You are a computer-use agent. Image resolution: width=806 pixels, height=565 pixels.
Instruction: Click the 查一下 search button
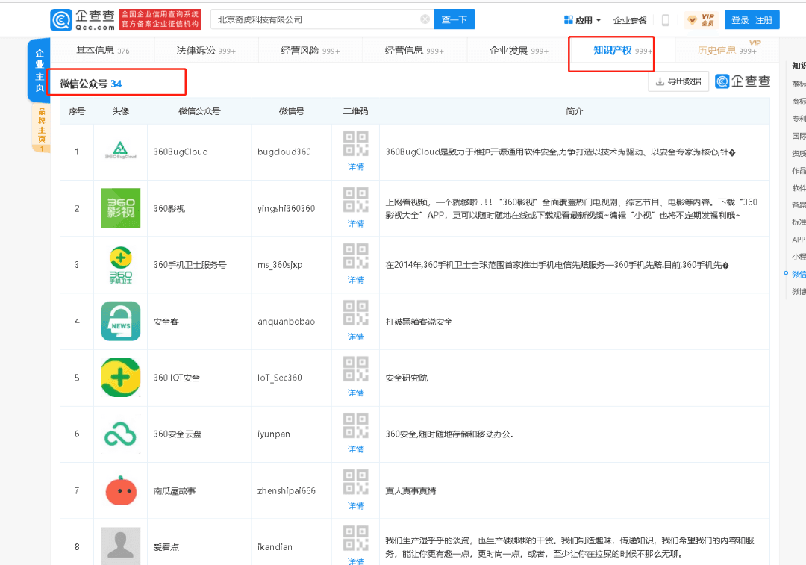454,19
